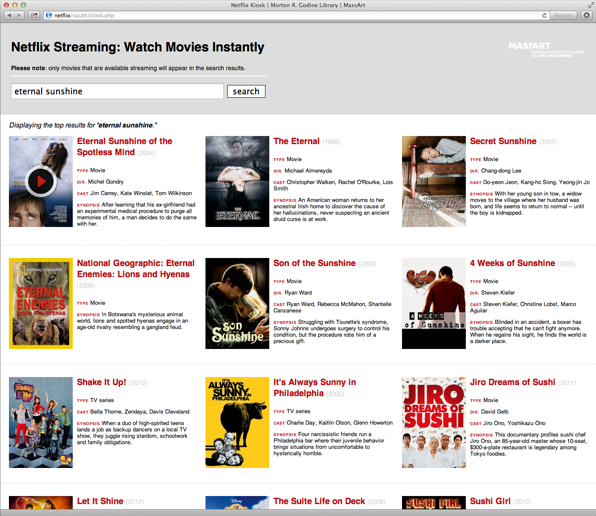Click The Eternal movie poster
The height and width of the screenshot is (516, 596).
(x=237, y=181)
